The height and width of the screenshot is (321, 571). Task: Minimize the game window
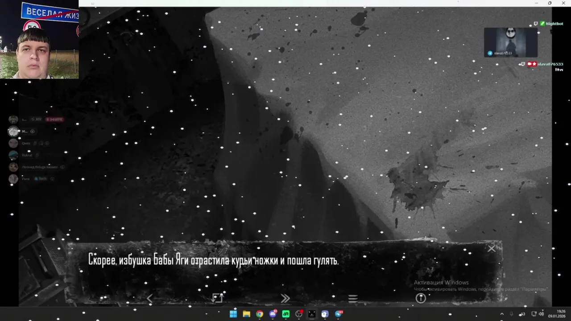tap(537, 3)
